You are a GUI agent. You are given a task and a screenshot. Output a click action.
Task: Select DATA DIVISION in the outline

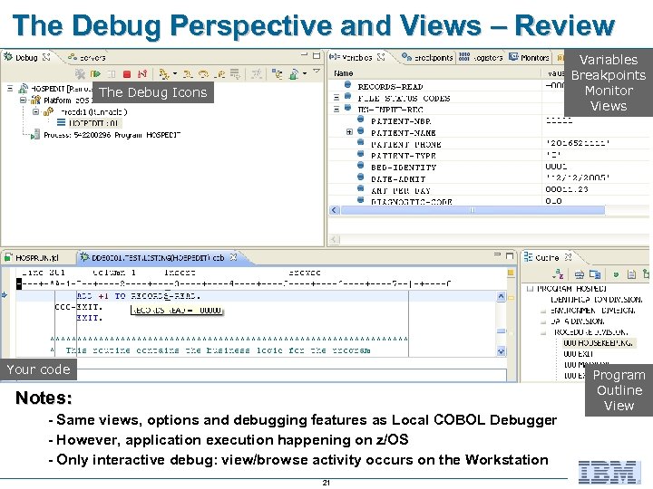577,321
